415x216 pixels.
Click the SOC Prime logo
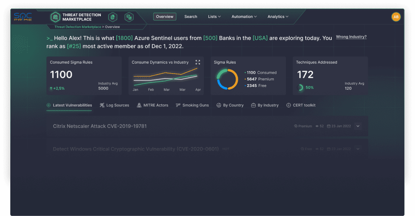click(x=23, y=17)
